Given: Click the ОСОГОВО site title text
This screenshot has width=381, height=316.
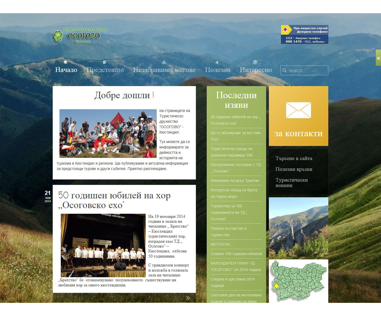Looking at the screenshot, I should point(84,36).
